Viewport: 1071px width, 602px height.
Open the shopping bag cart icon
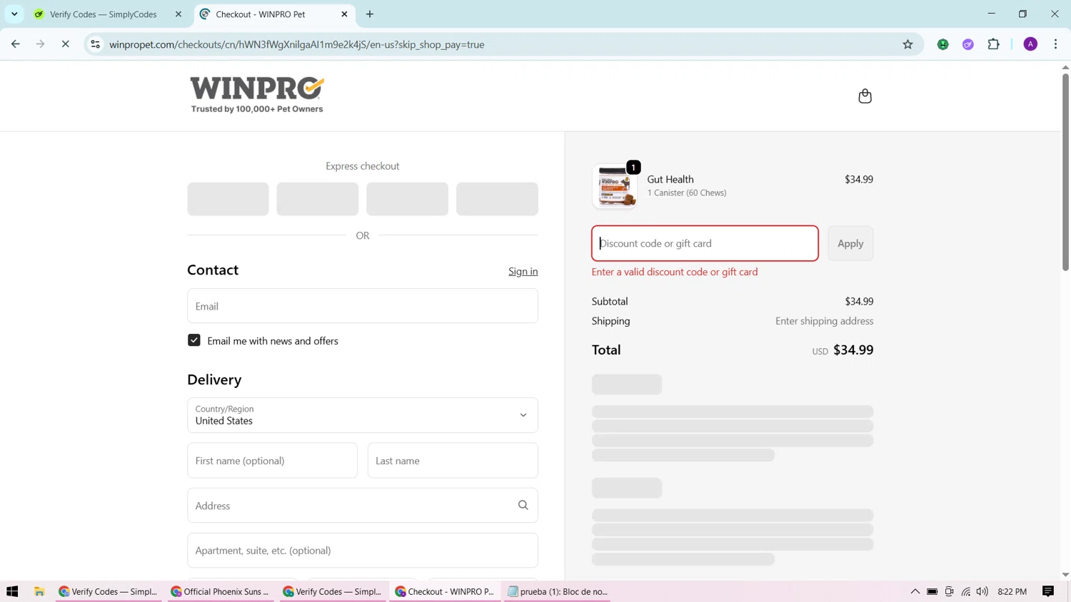[865, 96]
